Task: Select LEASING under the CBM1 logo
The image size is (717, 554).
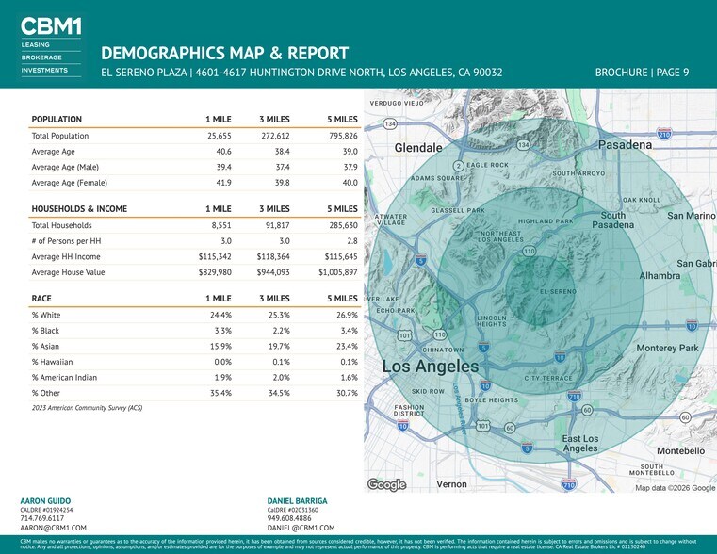Action: [35, 44]
